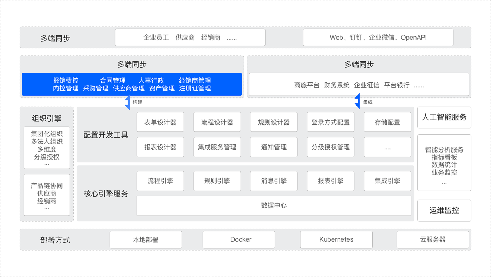Click the 人工智能服务 box

point(444,117)
